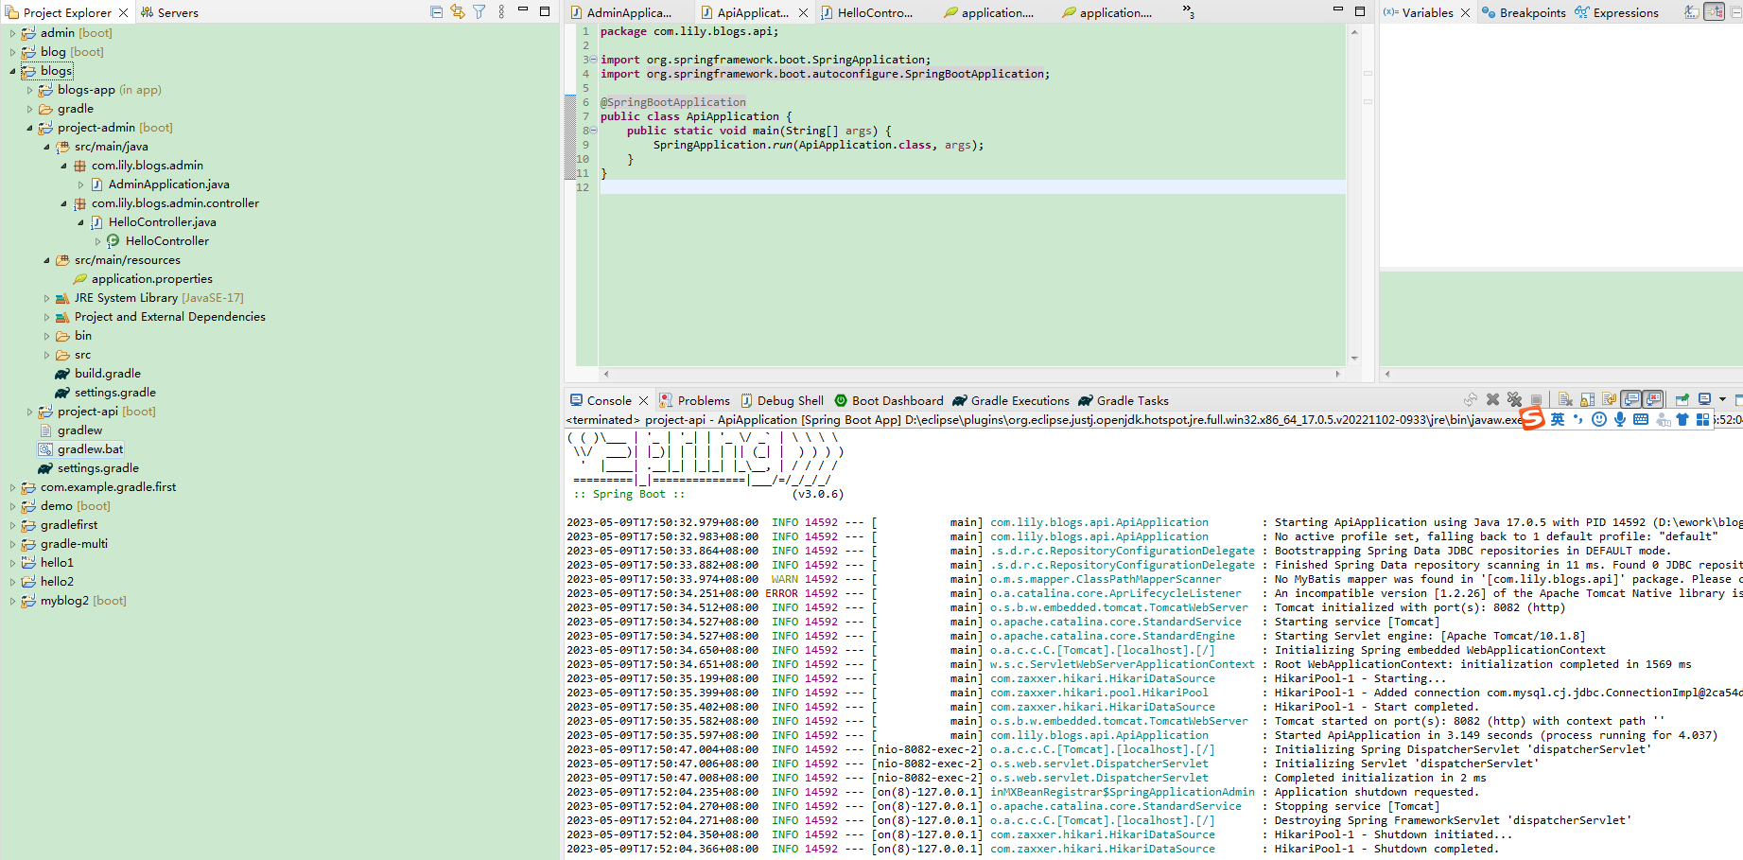This screenshot has height=860, width=1743.
Task: Select build.gradle under project-admin
Action: tap(107, 374)
